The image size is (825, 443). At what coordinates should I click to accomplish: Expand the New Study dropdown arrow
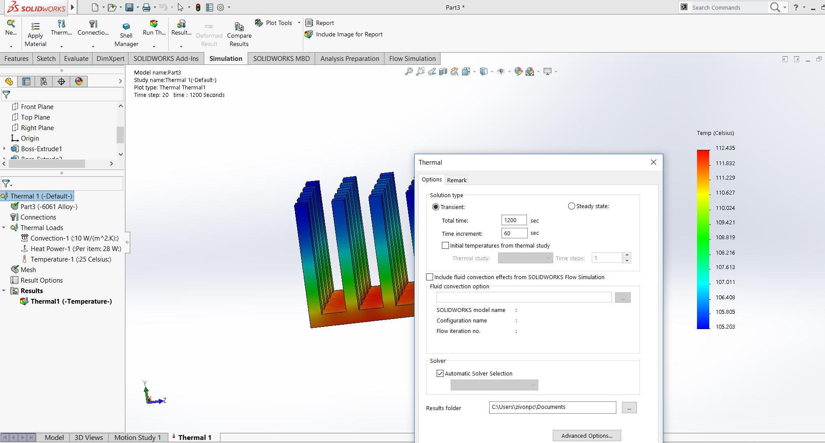pos(11,46)
